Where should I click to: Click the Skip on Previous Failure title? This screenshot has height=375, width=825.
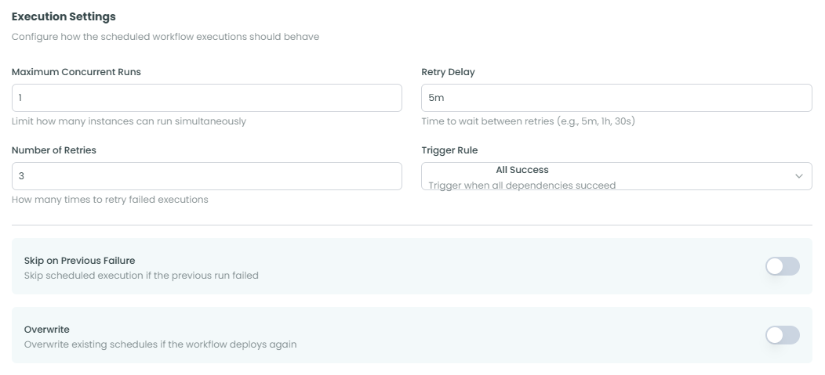click(80, 261)
